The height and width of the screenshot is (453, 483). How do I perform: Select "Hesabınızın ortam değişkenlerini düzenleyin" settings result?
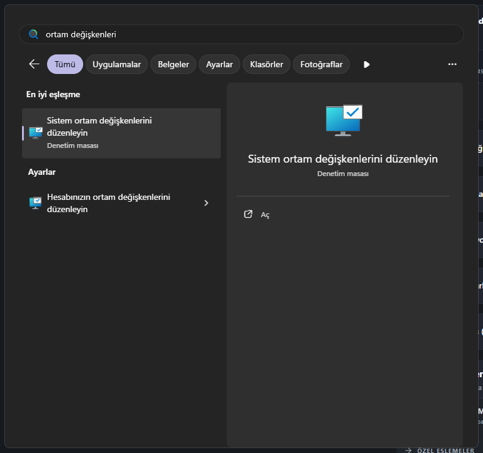pos(109,203)
